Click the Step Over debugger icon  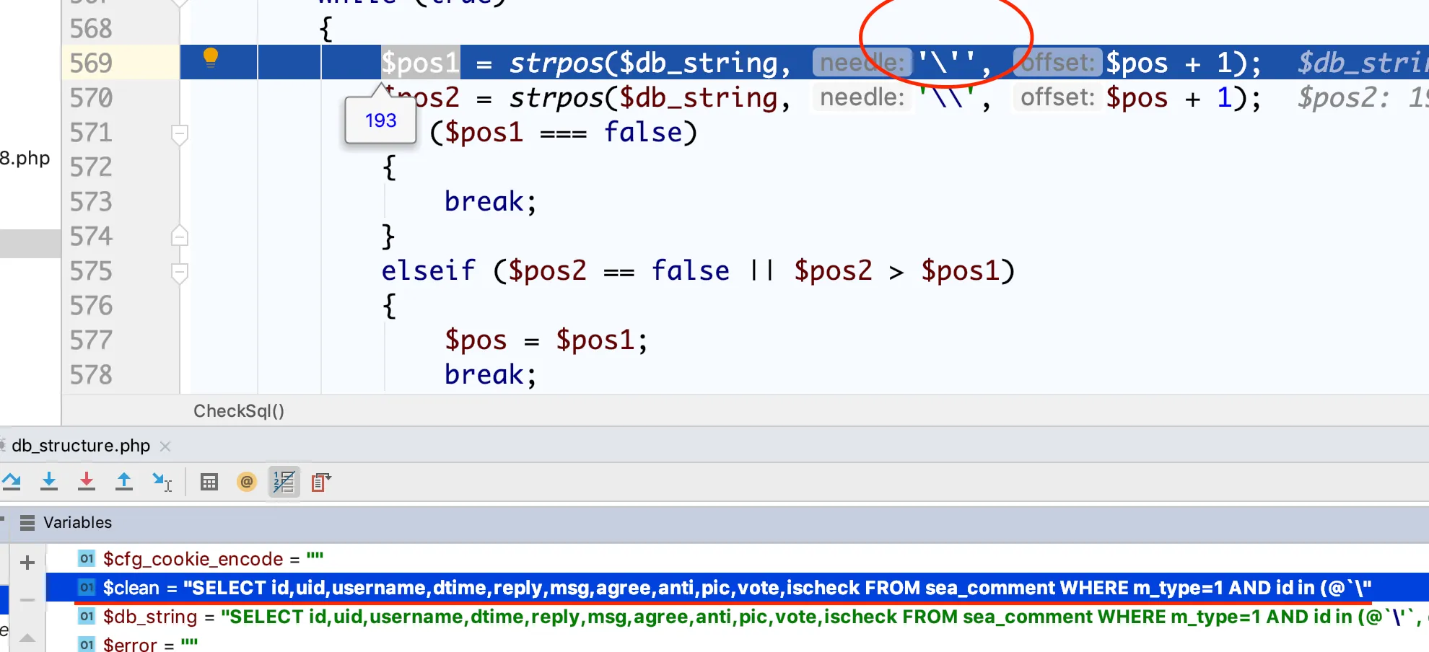point(12,481)
